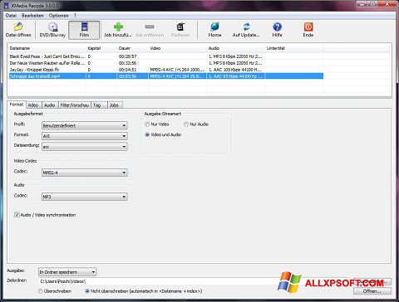Expand the Format AVI dropdown
399x302 pixels.
[85, 136]
